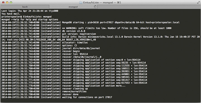Click the 'recover done' line
Image resolution: width=201 pixels, height=103 pixels.
tap(40, 94)
